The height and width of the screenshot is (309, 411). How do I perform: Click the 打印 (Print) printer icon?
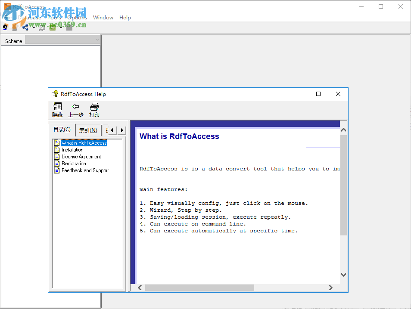[94, 109]
